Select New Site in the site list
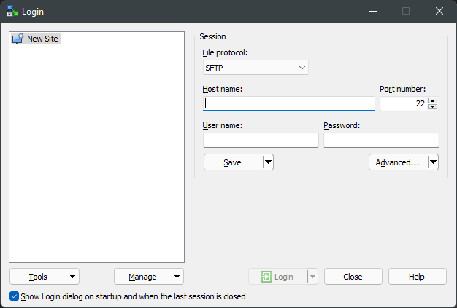Image resolution: width=457 pixels, height=308 pixels. point(42,39)
